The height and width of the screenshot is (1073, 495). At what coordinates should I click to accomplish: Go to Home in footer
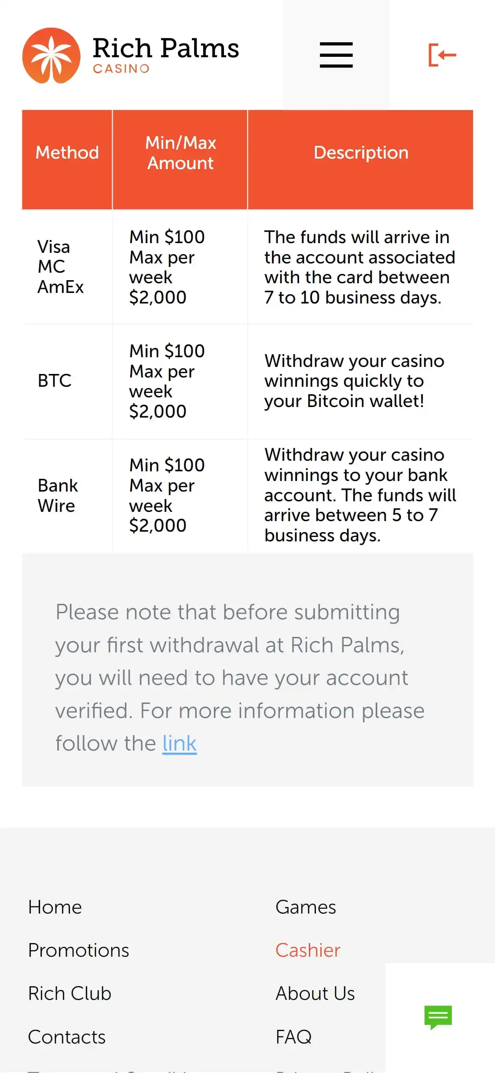coord(55,907)
